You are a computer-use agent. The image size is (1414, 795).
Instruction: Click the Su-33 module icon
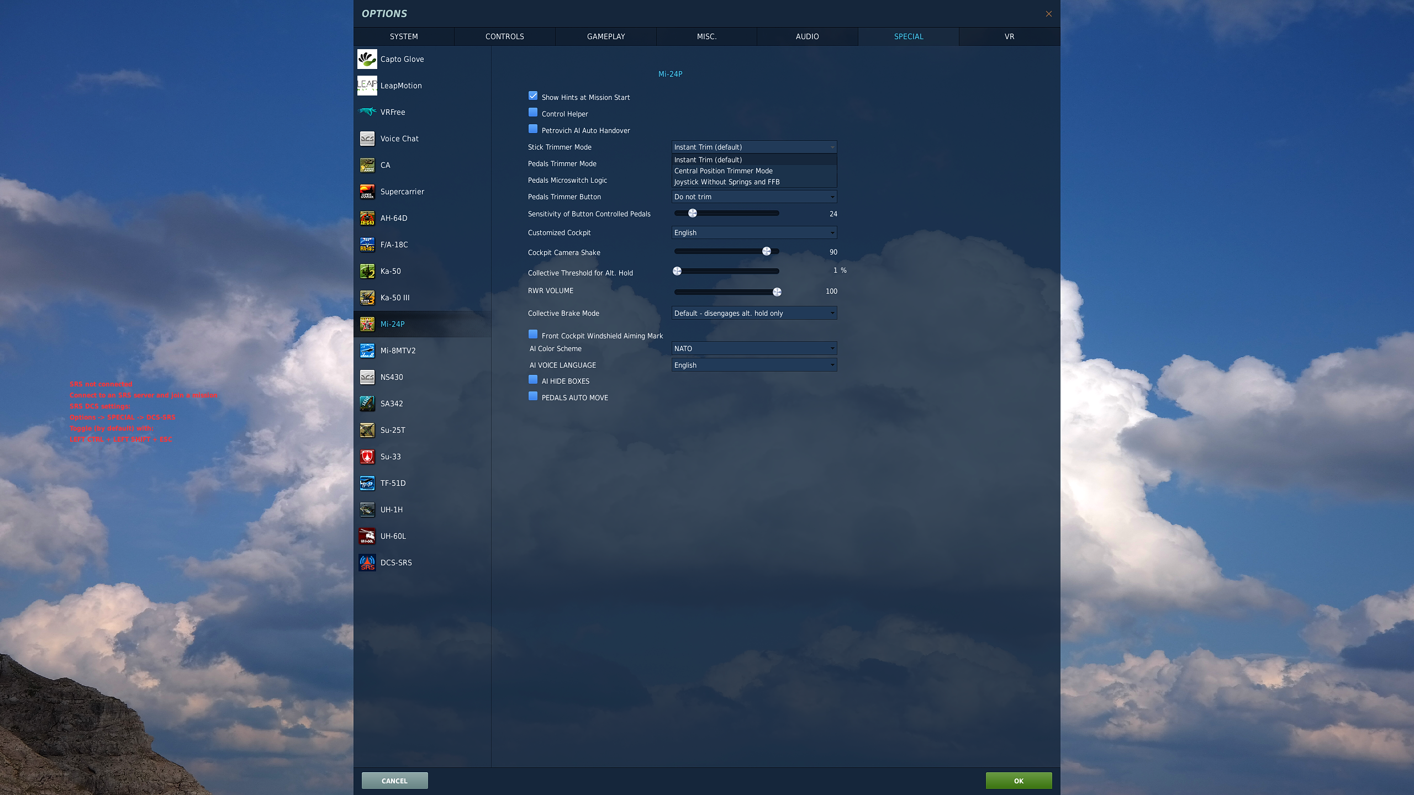point(367,457)
